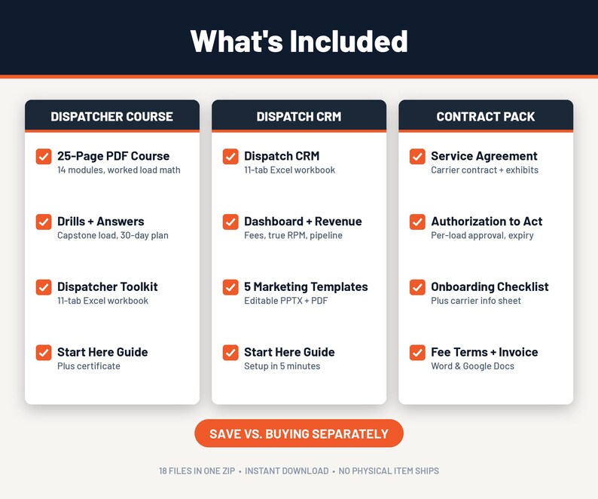Click 'Start Here Guide' in Dispatch CRM card
598x499 pixels.
click(289, 351)
